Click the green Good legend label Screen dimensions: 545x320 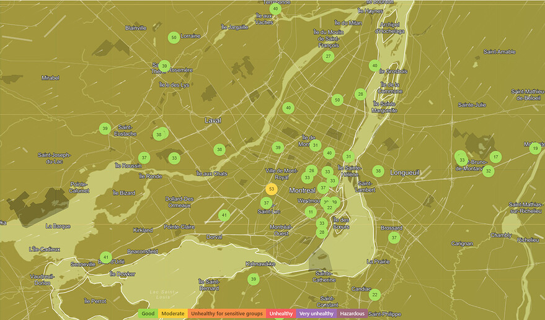tap(148, 314)
